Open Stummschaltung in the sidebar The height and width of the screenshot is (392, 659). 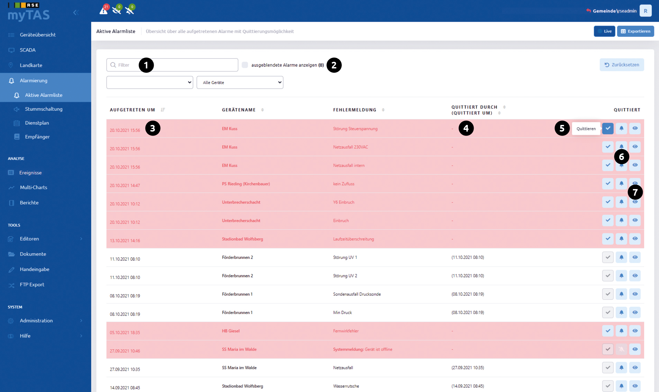(44, 109)
